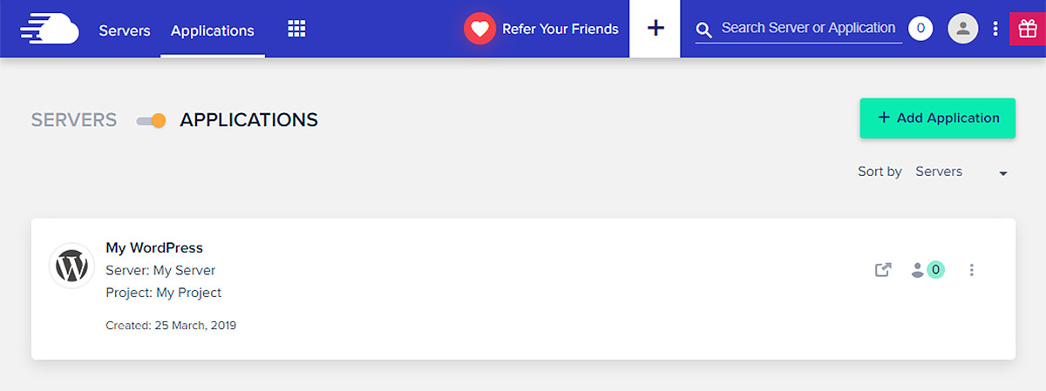The height and width of the screenshot is (391, 1046).
Task: Open the My WordPress application title
Action: [154, 248]
